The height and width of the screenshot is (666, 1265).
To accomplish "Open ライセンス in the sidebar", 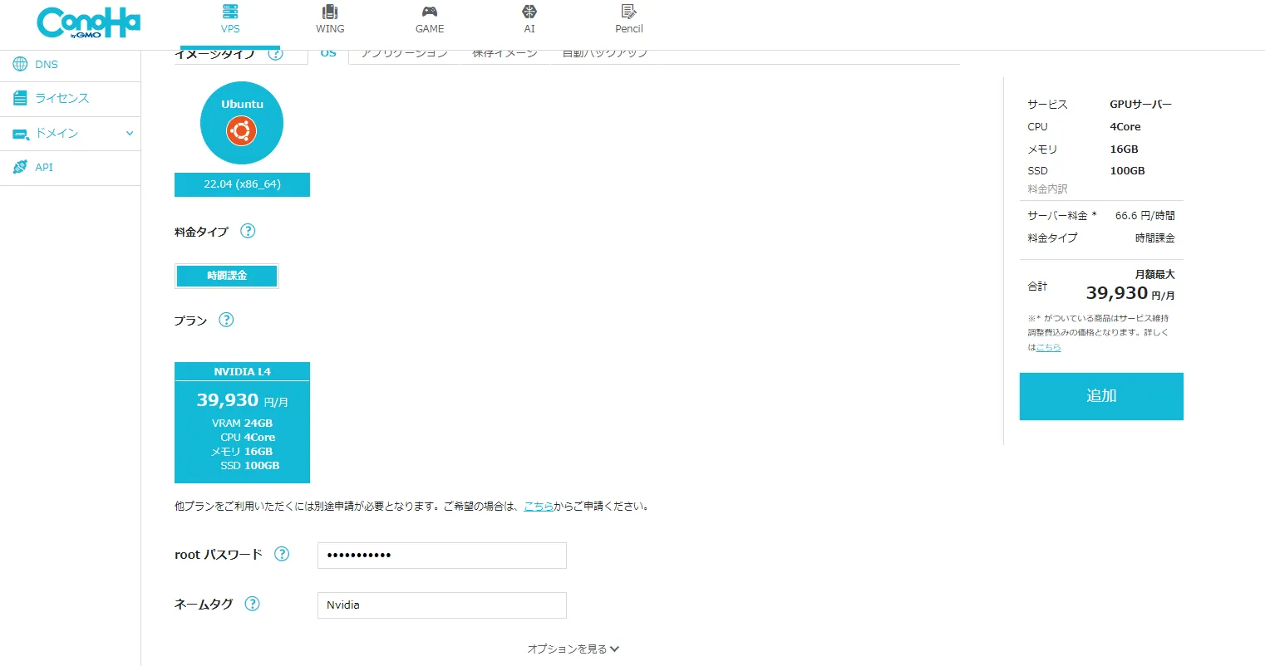I will pos(62,99).
